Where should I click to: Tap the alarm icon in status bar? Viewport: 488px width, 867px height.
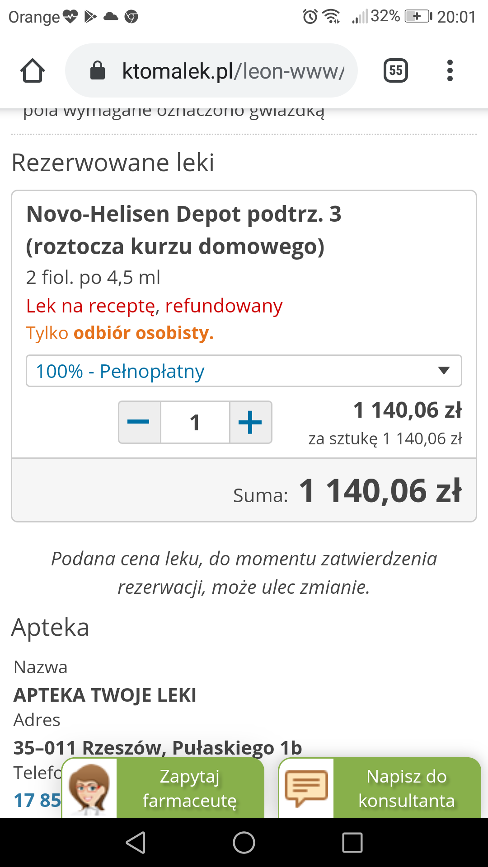310,17
